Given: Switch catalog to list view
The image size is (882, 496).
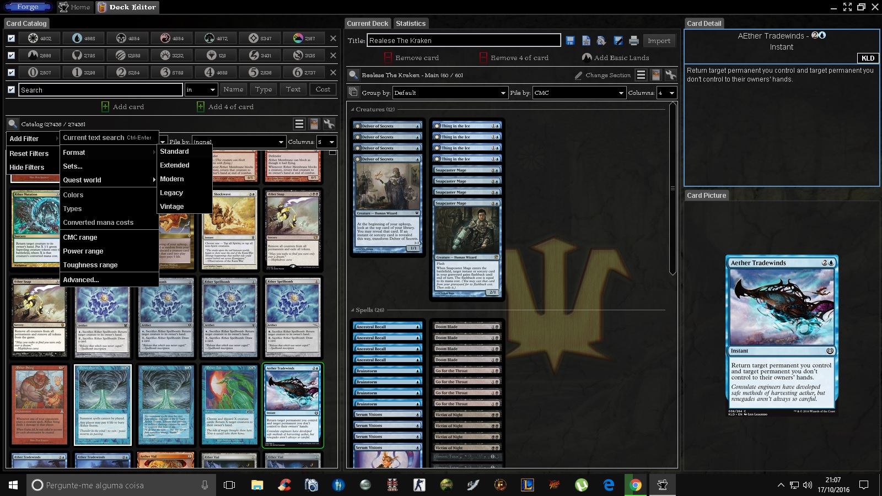Looking at the screenshot, I should point(299,124).
